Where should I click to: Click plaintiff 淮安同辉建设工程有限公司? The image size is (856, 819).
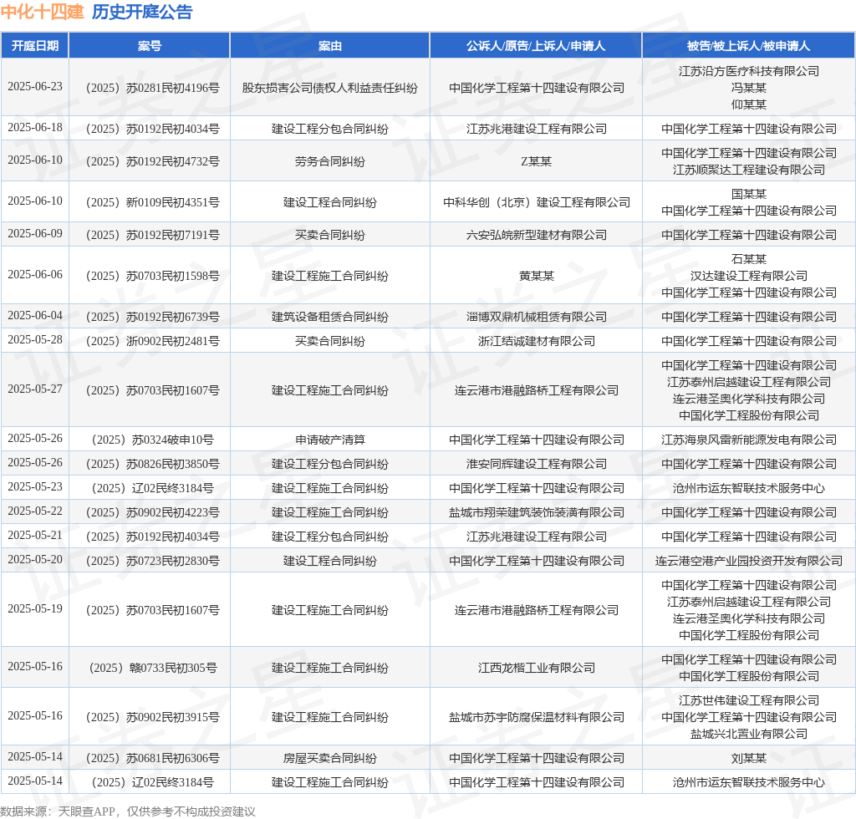click(x=536, y=464)
